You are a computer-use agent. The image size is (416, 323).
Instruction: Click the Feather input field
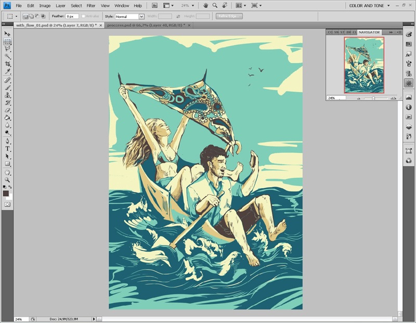pos(72,16)
